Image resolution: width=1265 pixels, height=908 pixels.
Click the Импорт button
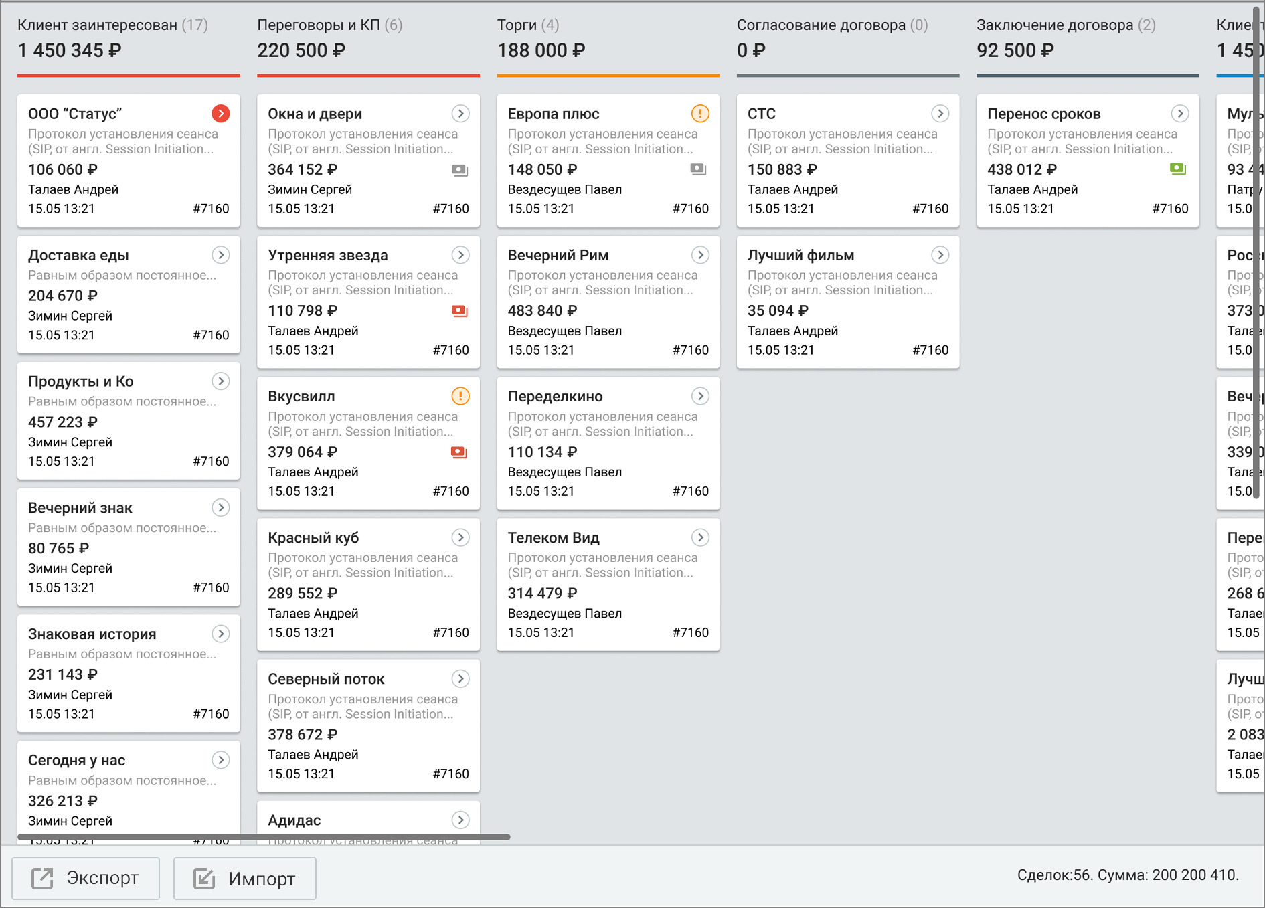245,878
